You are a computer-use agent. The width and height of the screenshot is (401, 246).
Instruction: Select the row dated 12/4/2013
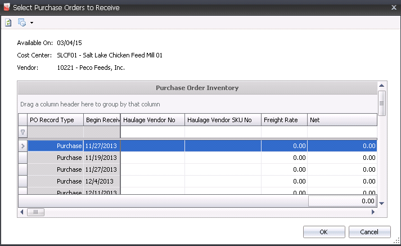point(101,181)
